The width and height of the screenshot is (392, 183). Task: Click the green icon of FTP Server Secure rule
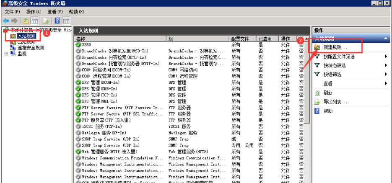pos(78,114)
